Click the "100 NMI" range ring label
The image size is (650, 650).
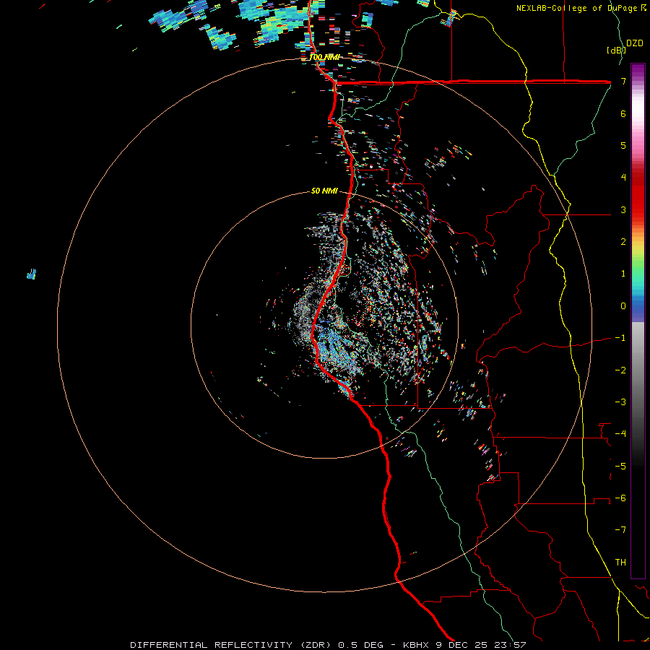tap(324, 57)
